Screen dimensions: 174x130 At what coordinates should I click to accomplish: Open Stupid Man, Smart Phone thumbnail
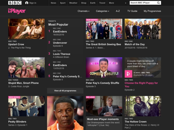[x=27, y=67]
